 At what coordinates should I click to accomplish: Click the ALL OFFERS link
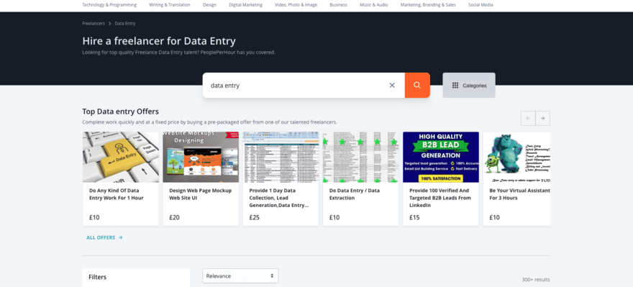[x=104, y=238]
